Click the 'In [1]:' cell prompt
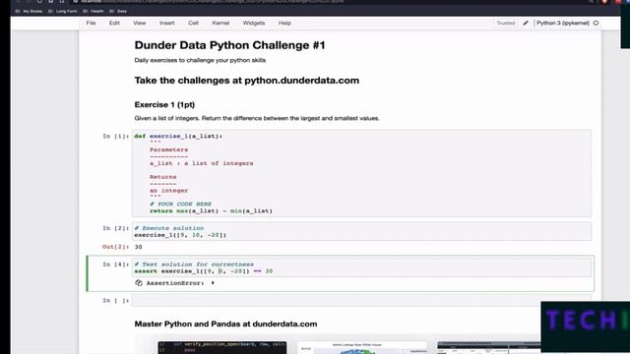This screenshot has height=354, width=630. [x=116, y=136]
